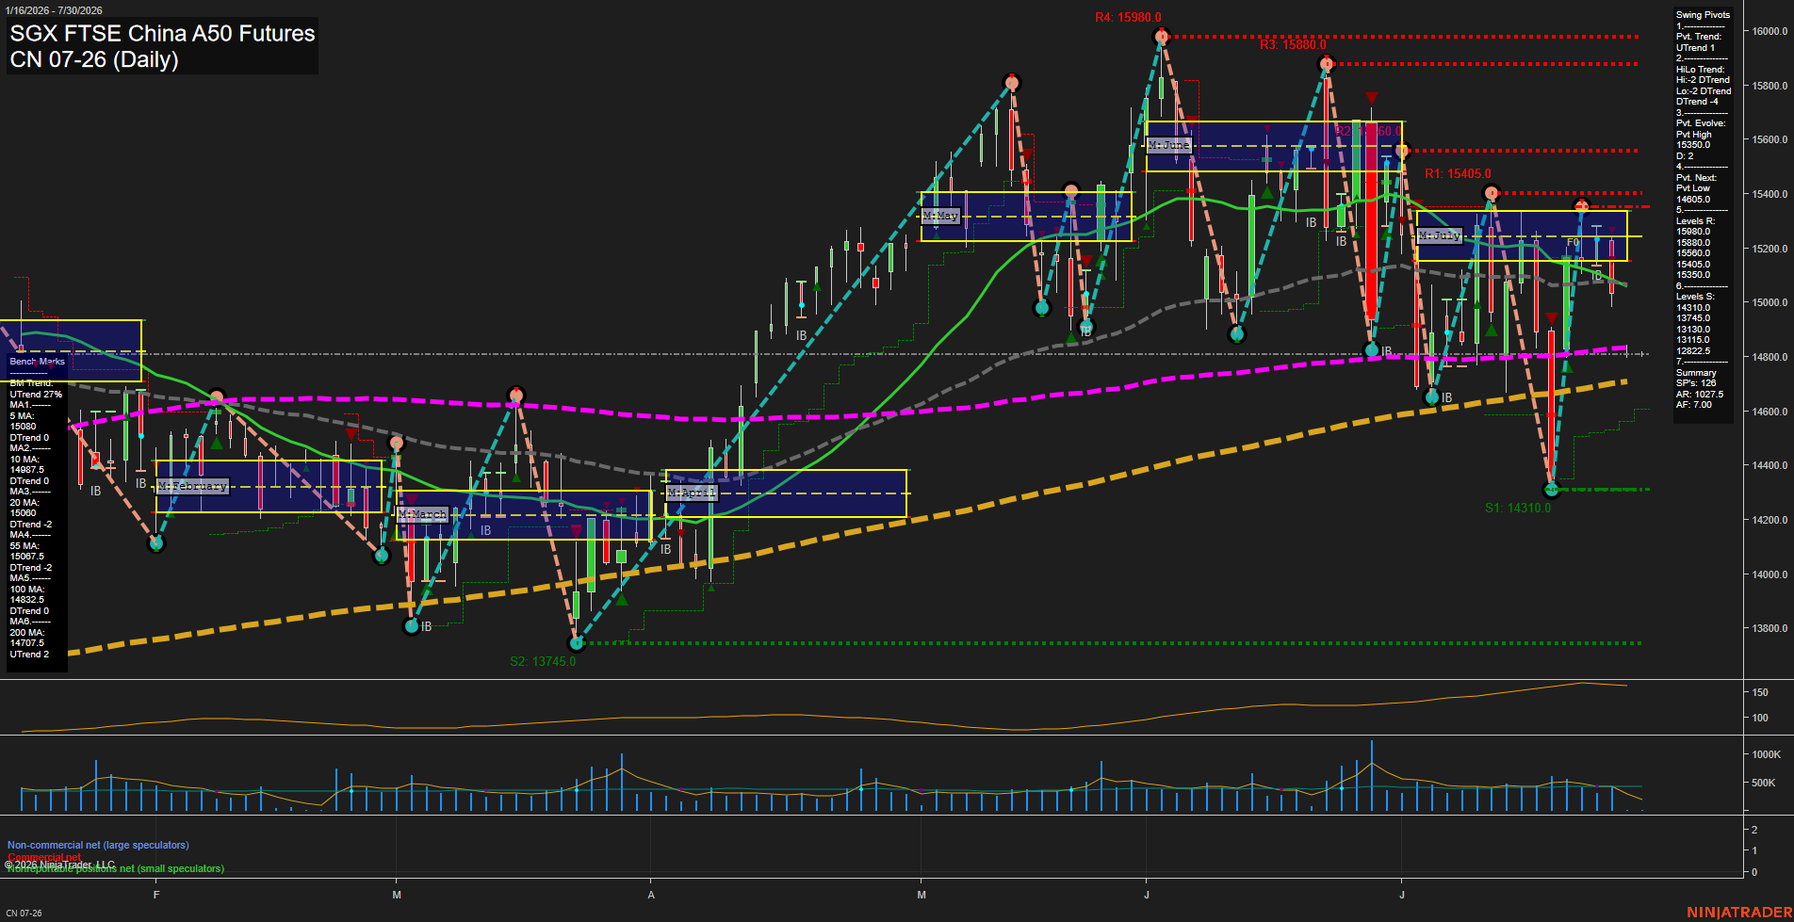Click the 14707.5 moving average value
The image size is (1794, 922).
point(27,643)
